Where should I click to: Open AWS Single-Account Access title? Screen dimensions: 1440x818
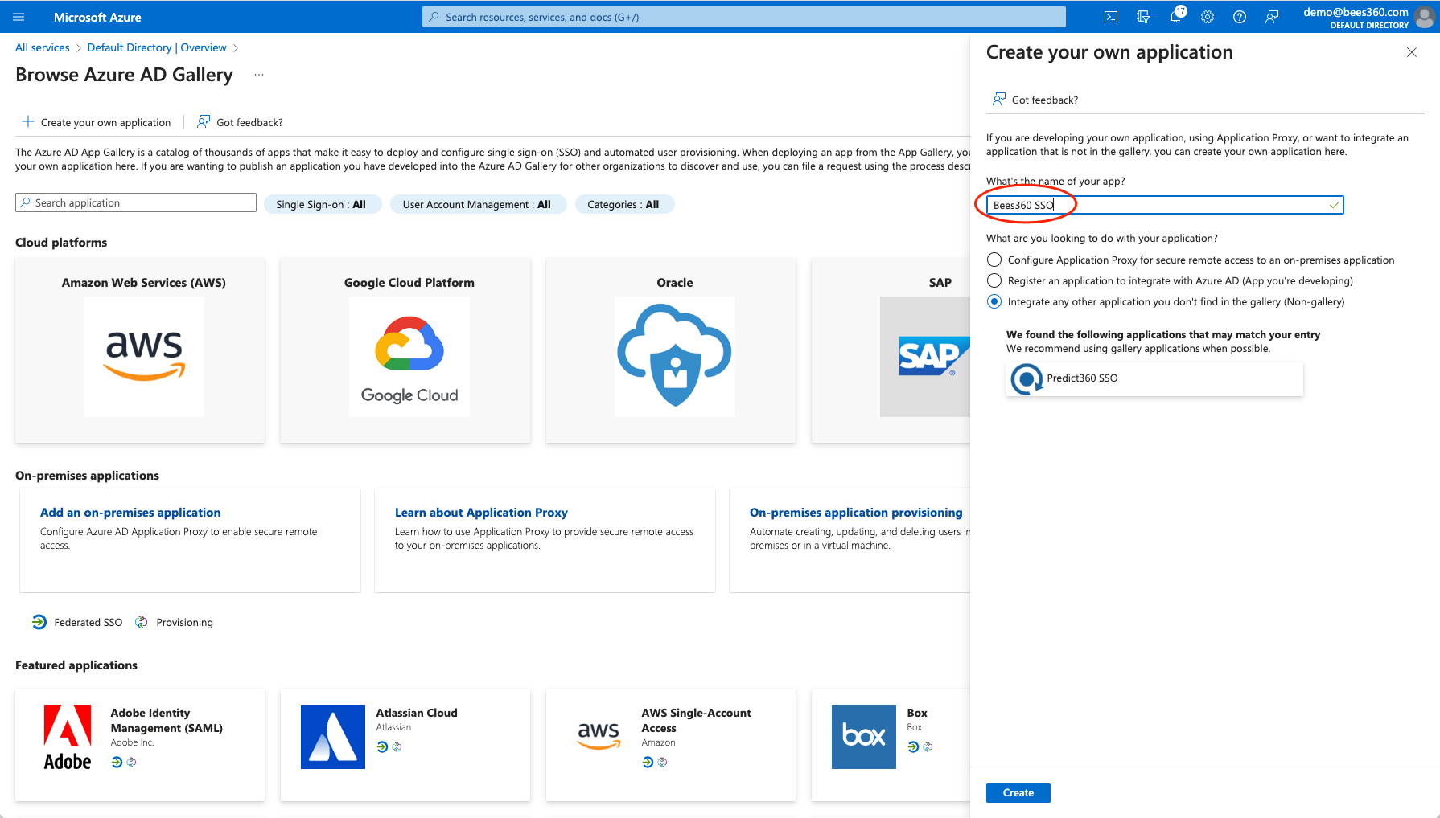(x=697, y=720)
